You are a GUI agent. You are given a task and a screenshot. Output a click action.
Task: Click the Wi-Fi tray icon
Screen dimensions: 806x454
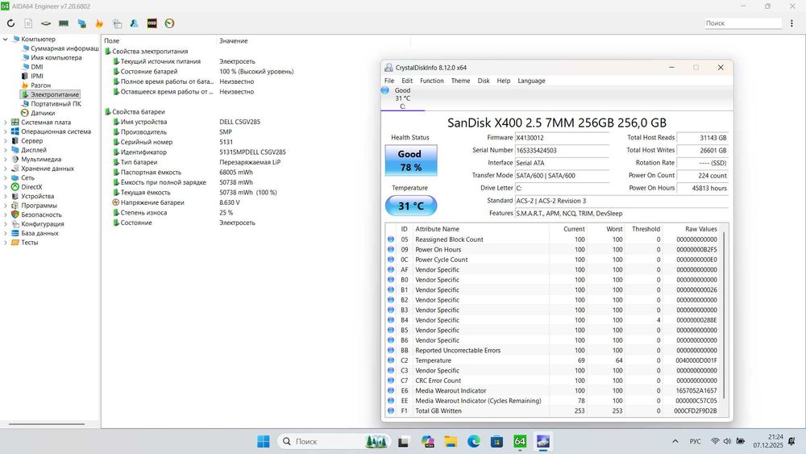coord(715,441)
